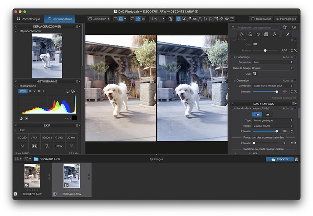
Task: Open the Detail corrections tab icon
Action: (x=258, y=34)
